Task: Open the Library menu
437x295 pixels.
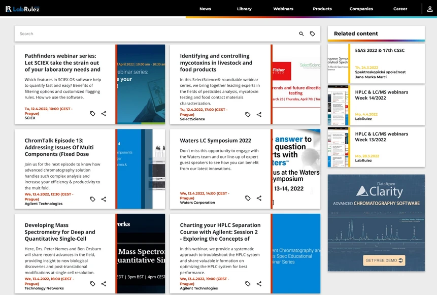Action: click(244, 9)
